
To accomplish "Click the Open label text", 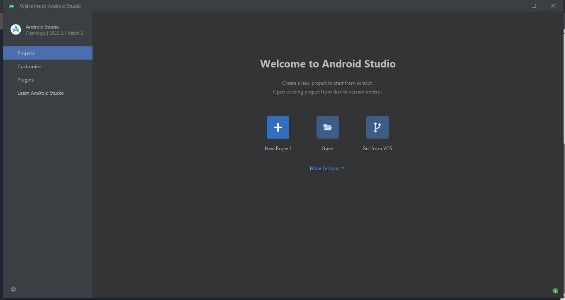I will [x=328, y=149].
